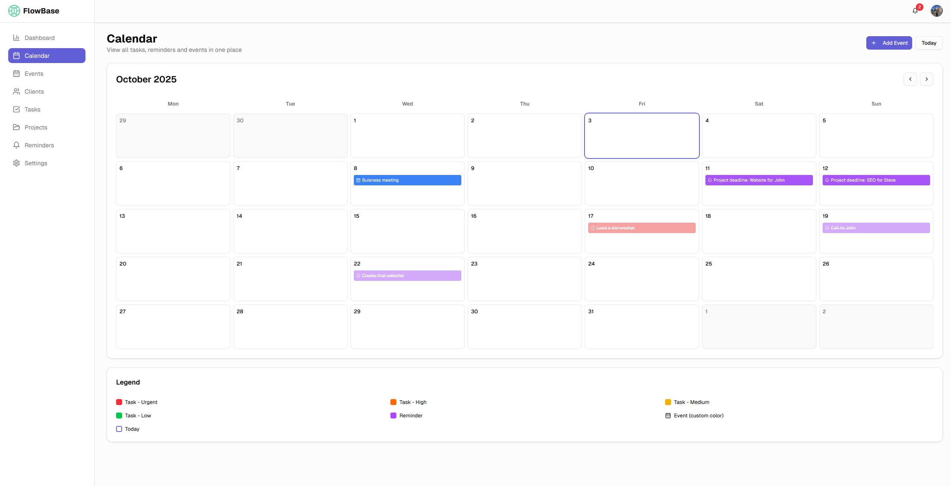Open Reminders via the bell icon
This screenshot has height=486, width=951.
(x=16, y=145)
